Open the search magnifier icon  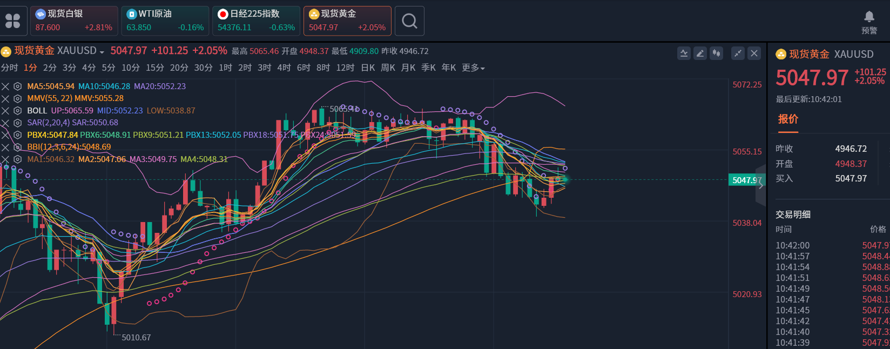409,21
